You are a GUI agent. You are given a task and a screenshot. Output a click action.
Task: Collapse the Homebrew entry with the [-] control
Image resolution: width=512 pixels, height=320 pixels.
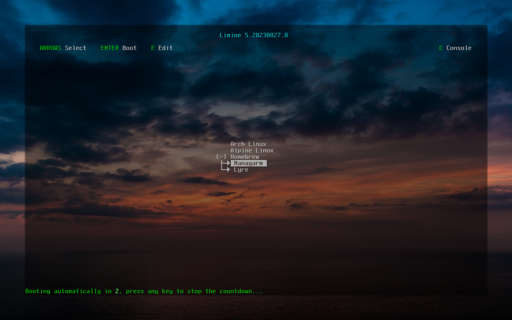221,157
